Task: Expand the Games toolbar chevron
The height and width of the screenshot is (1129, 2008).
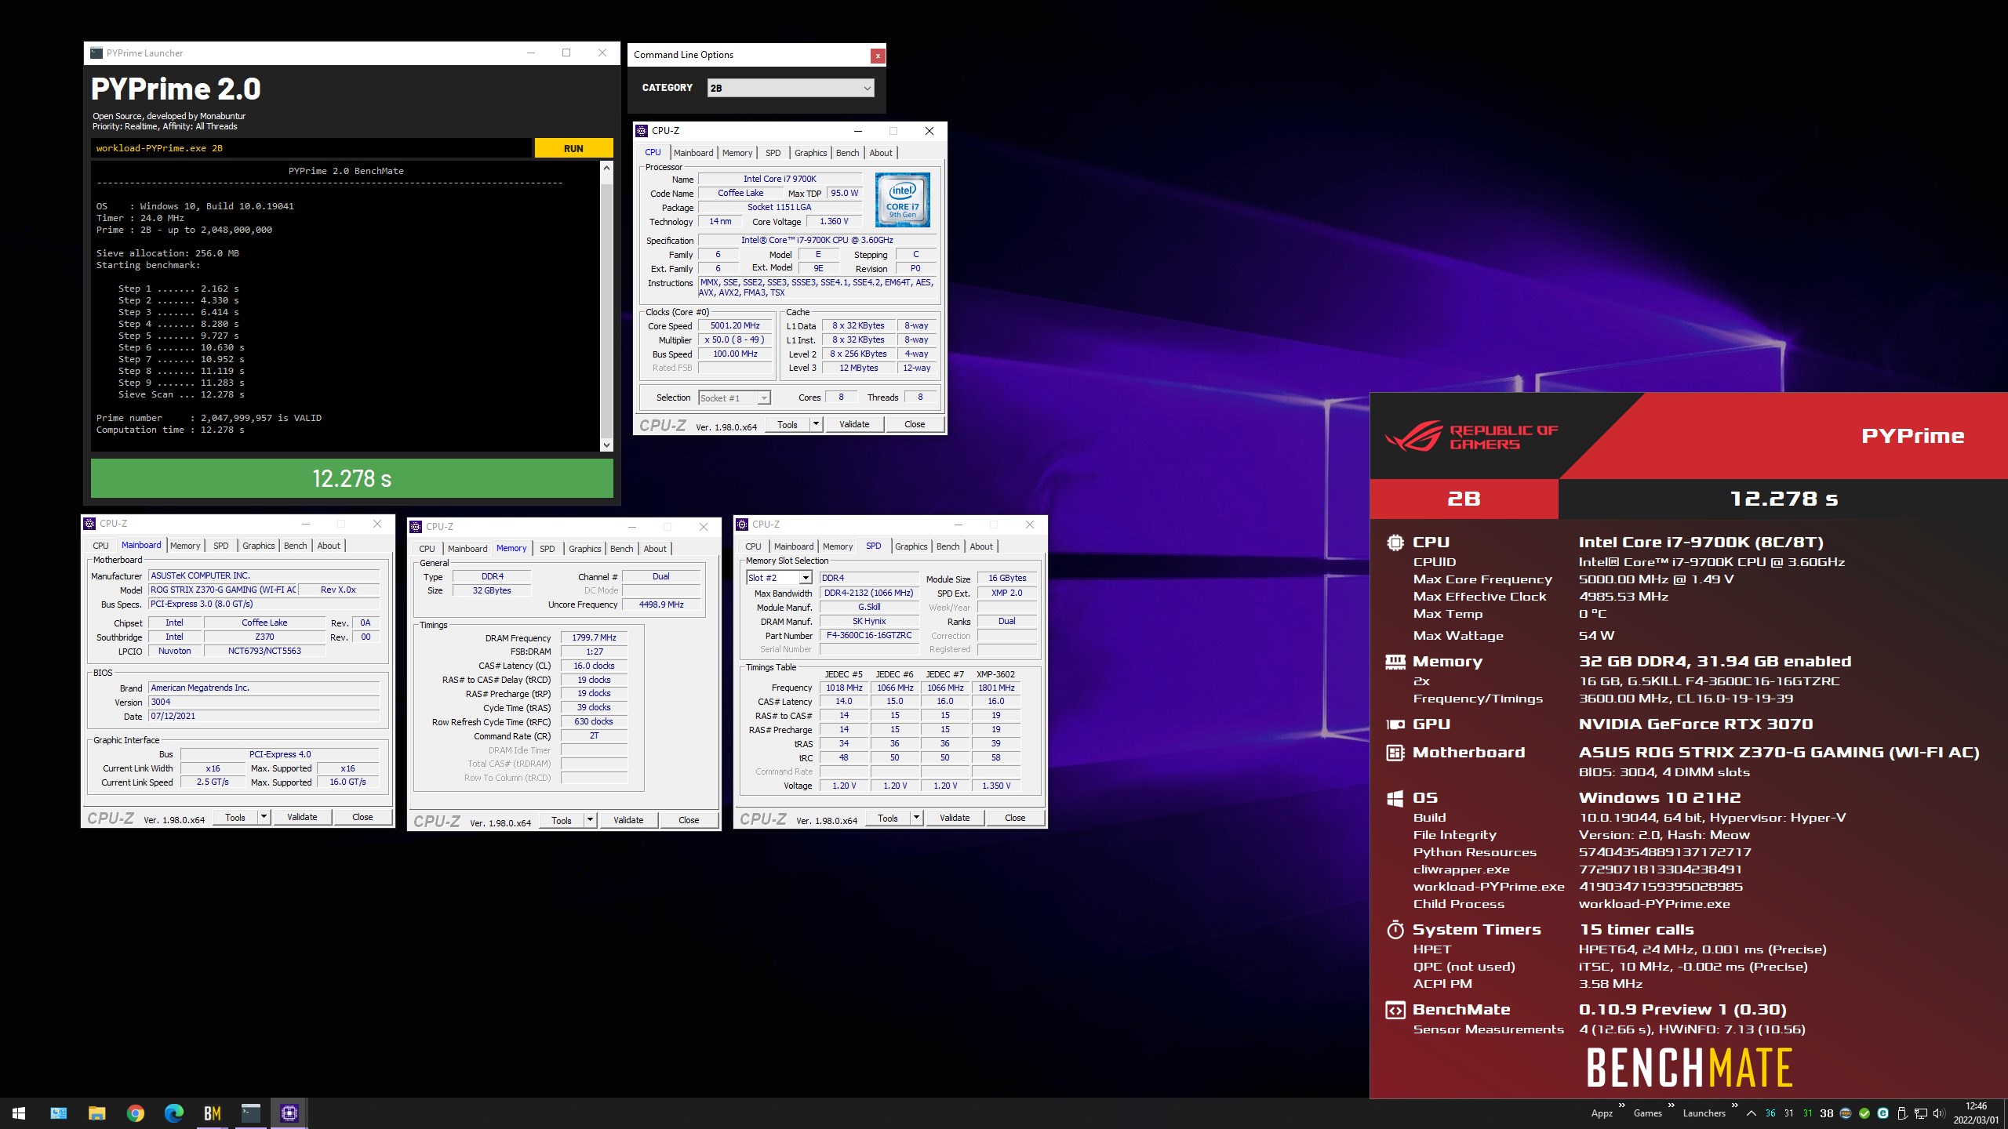Action: click(x=1671, y=1106)
